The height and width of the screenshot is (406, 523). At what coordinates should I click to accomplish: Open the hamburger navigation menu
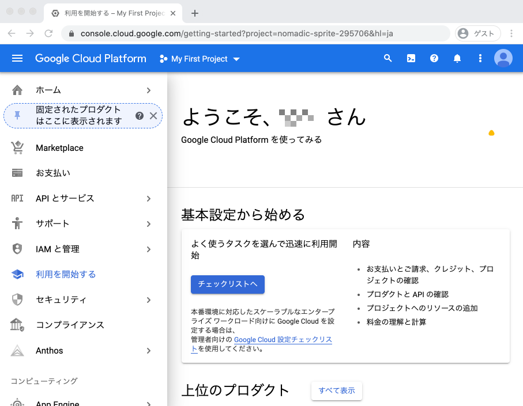[x=17, y=59]
